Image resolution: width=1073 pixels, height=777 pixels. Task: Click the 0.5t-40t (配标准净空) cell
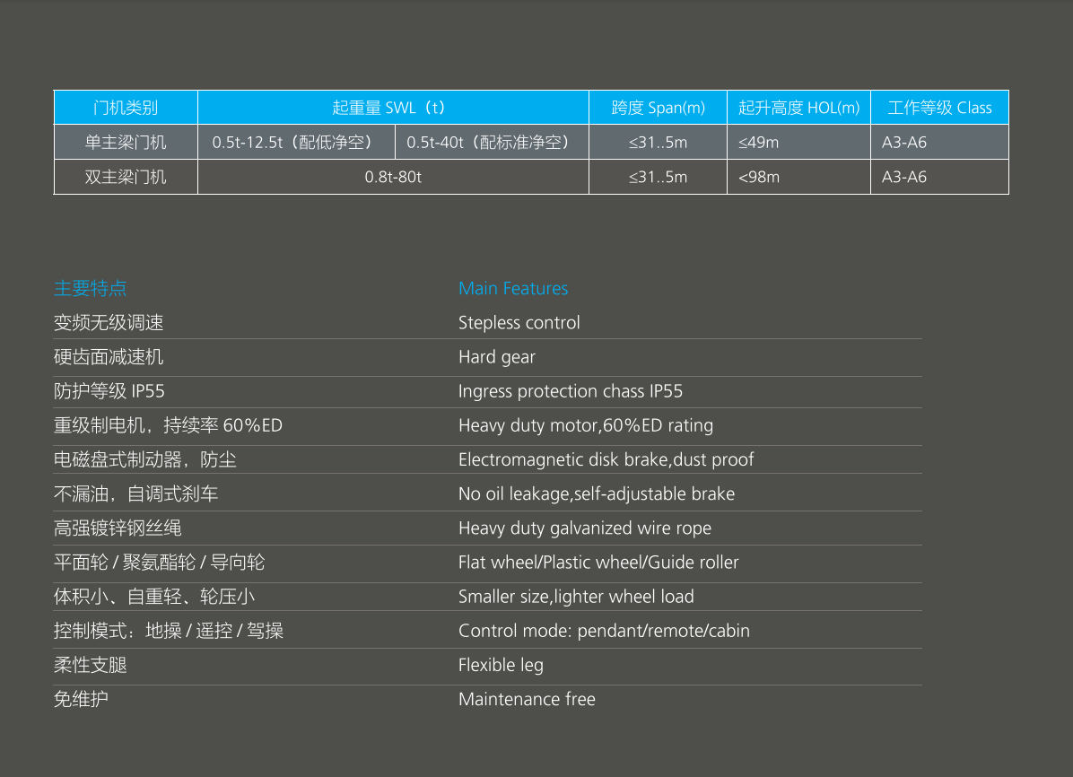pyautogui.click(x=492, y=143)
